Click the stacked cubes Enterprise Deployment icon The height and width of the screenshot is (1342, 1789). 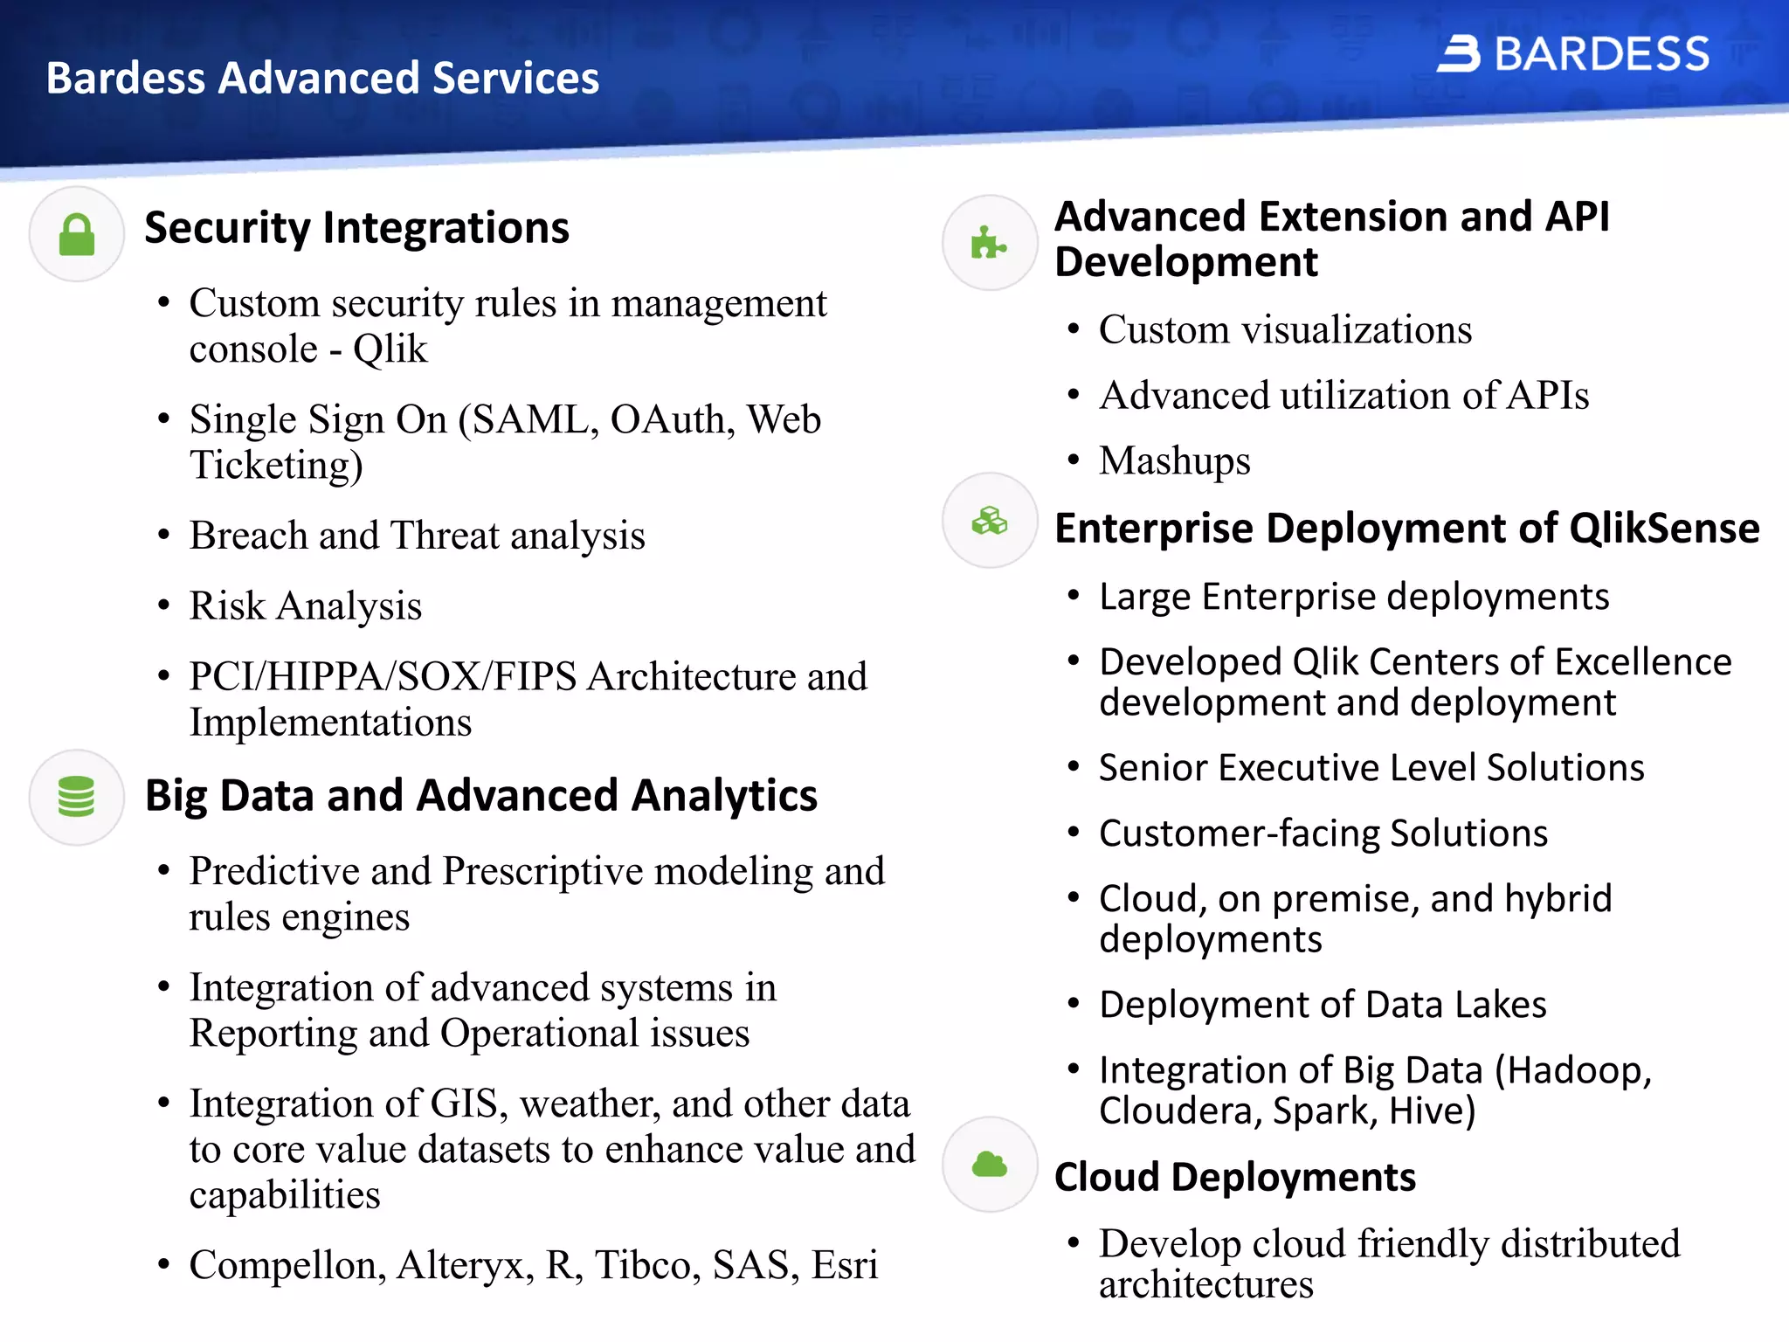[x=990, y=521]
